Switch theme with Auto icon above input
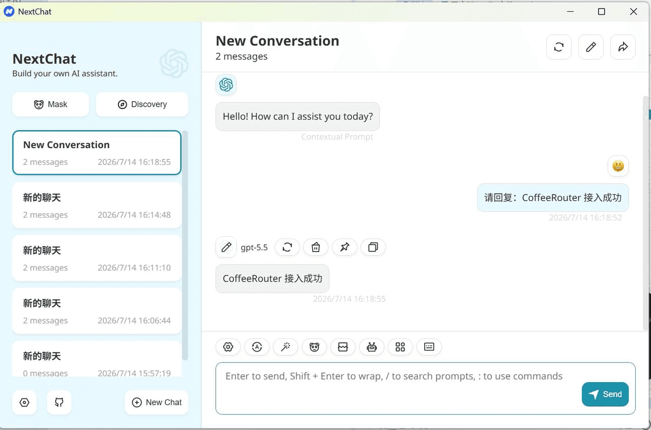 click(x=257, y=347)
